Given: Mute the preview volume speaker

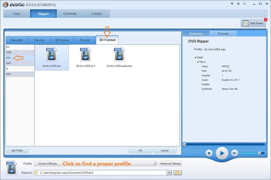Looking at the screenshot, I should coord(235,153).
